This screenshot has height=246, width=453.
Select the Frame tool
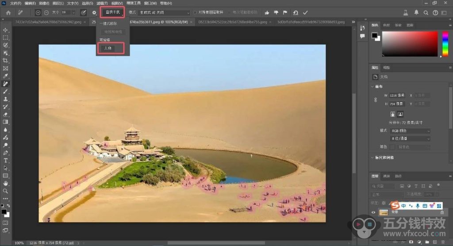5,69
